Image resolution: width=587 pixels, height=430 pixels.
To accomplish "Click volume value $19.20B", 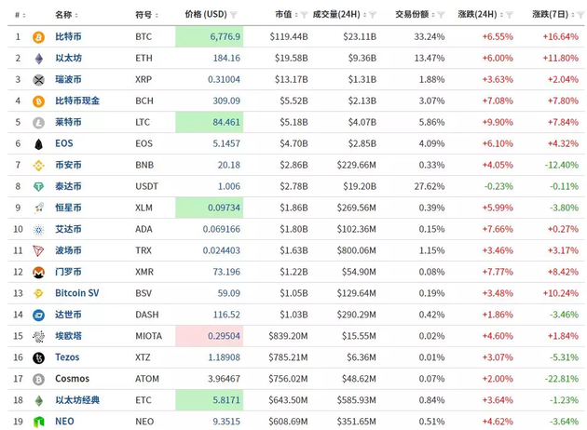I will pyautogui.click(x=360, y=186).
